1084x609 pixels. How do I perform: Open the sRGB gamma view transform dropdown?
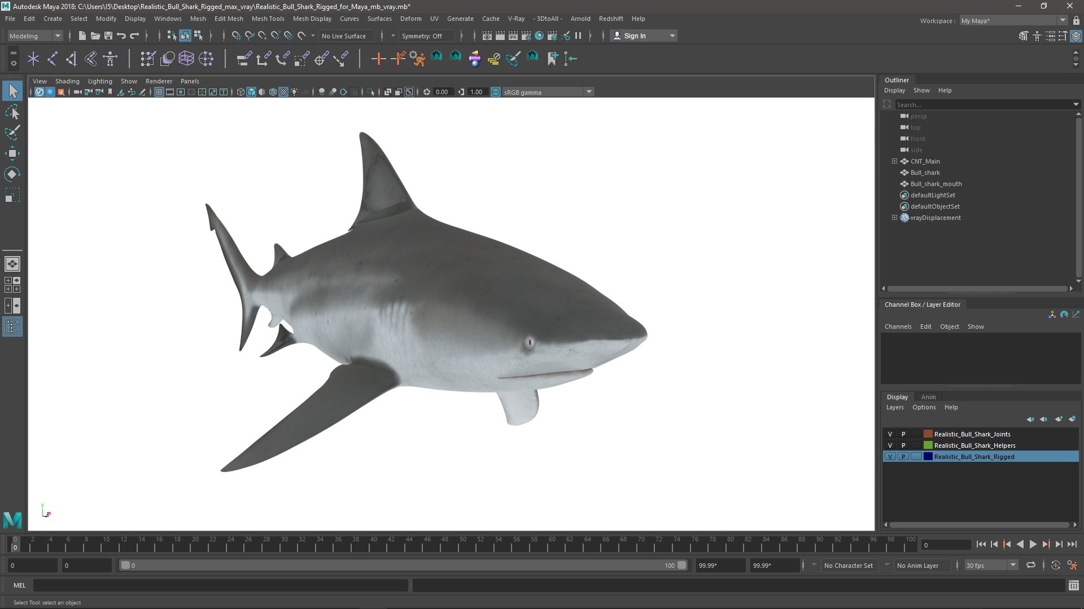pos(547,92)
